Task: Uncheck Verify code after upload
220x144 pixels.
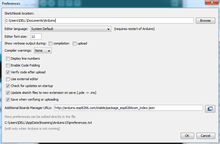Action: 8,72
